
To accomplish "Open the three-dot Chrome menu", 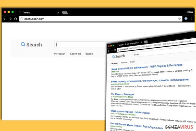I will pyautogui.click(x=191, y=19).
